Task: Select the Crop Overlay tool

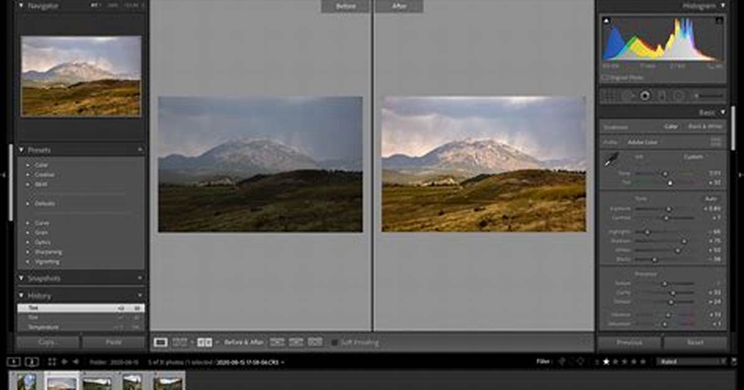Action: point(609,96)
